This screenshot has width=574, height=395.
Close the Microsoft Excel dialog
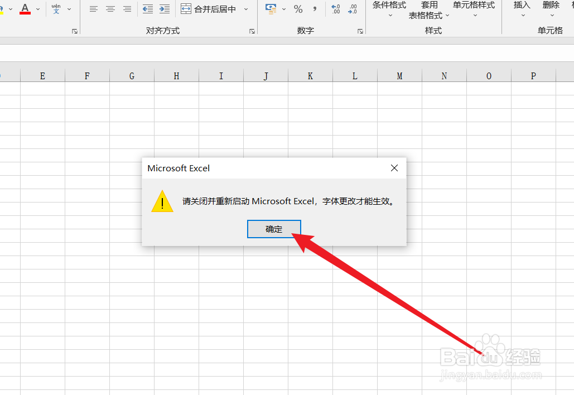point(394,168)
